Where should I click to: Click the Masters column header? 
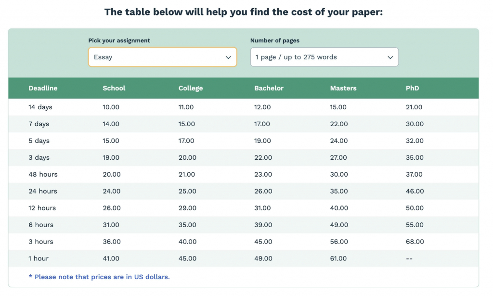click(343, 88)
